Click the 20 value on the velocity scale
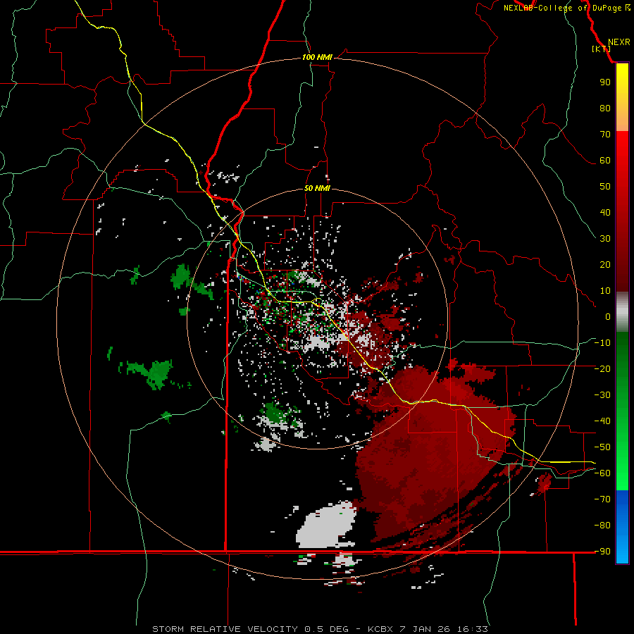 pyautogui.click(x=605, y=264)
